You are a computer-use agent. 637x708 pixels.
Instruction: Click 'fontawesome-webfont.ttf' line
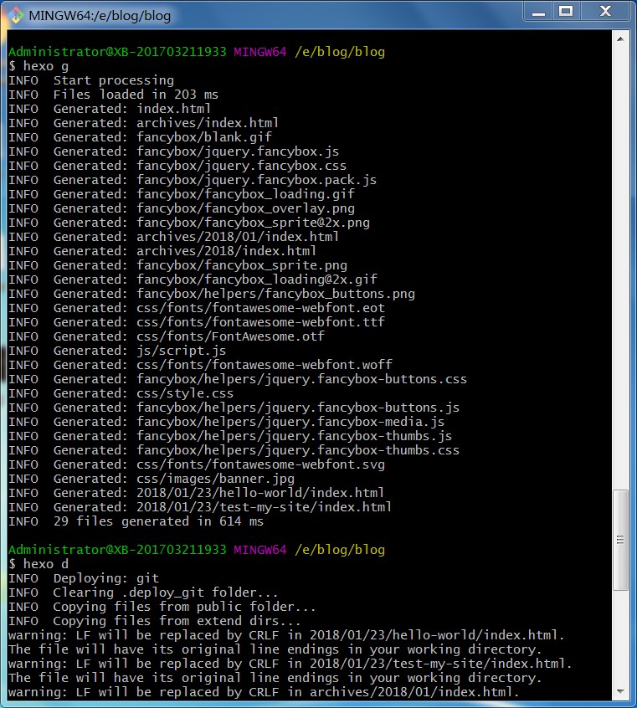[197, 322]
